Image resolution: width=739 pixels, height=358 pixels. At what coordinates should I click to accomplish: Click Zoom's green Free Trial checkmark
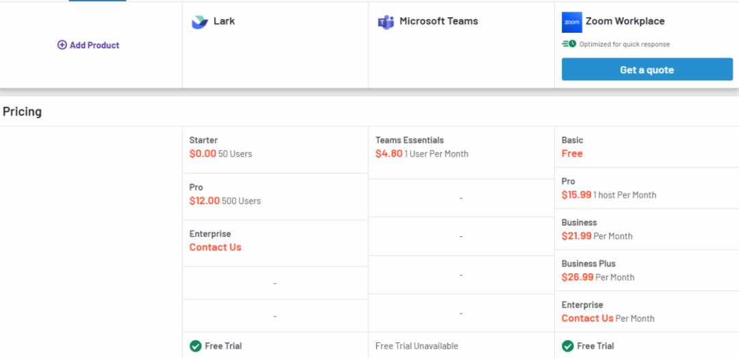coord(568,346)
